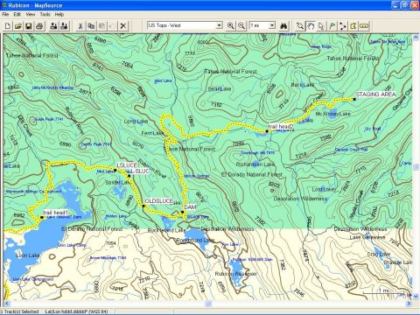Screen dimensions: 420x315
Task: Click the vertical scrollbar thumb
Action: [x=416, y=166]
